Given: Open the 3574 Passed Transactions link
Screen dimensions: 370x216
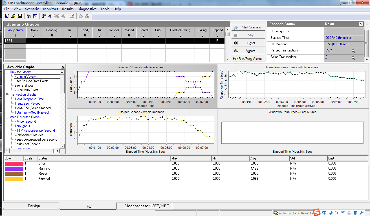Looking at the screenshot, I should pos(329,51).
